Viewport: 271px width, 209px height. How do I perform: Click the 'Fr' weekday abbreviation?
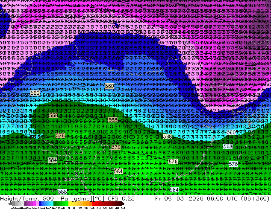point(159,199)
